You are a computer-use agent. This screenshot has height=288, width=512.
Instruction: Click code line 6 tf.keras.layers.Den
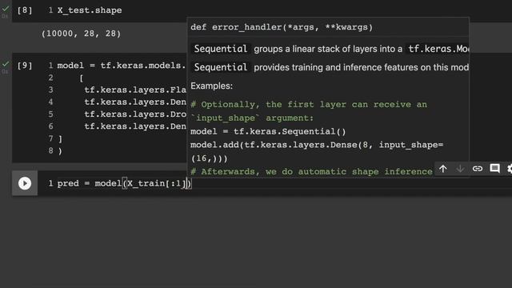135,126
